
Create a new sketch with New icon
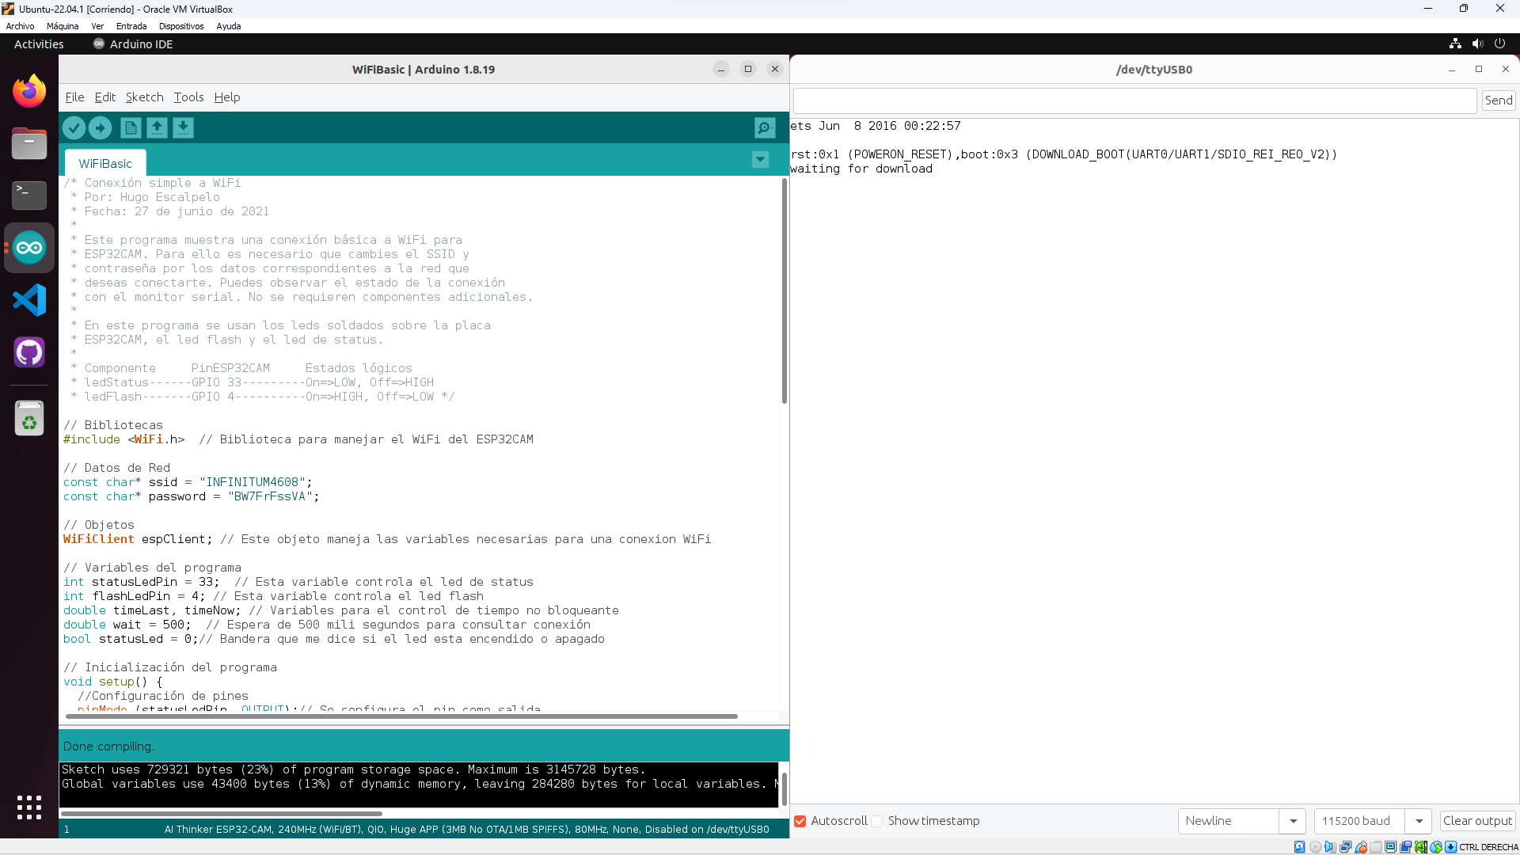(131, 127)
